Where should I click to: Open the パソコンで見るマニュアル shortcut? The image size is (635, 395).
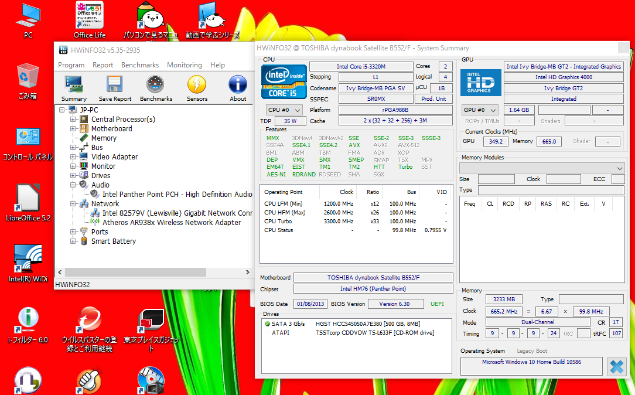(151, 21)
